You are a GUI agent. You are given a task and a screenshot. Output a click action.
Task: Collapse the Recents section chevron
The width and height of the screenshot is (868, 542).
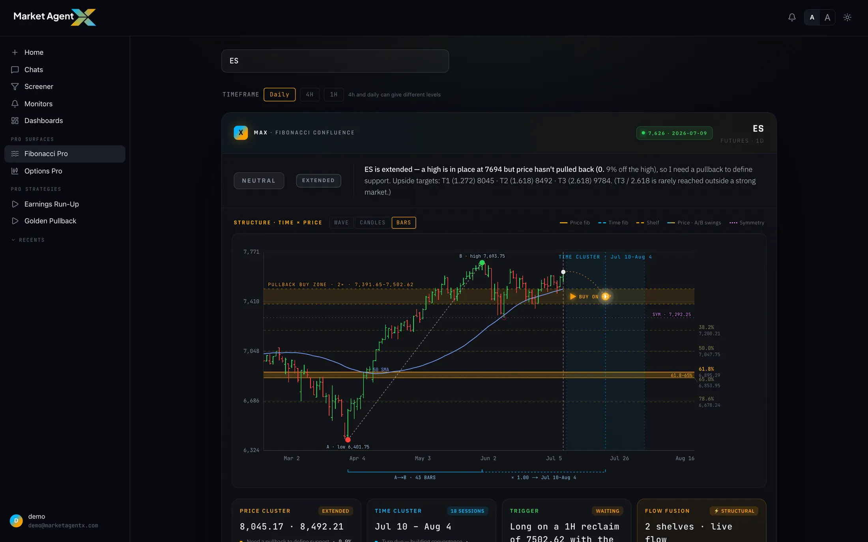tap(13, 240)
